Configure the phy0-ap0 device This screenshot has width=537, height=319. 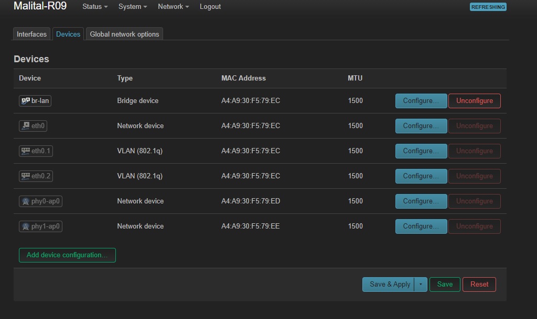421,201
